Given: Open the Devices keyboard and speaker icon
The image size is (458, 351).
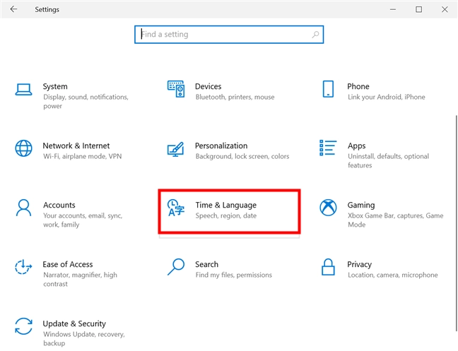Looking at the screenshot, I should pyautogui.click(x=176, y=89).
